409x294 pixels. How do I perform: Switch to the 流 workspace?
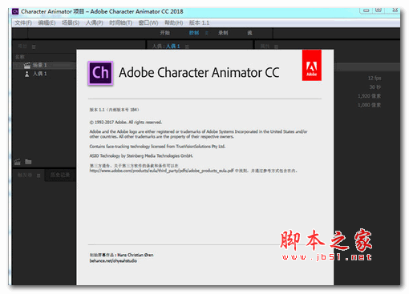pos(249,33)
